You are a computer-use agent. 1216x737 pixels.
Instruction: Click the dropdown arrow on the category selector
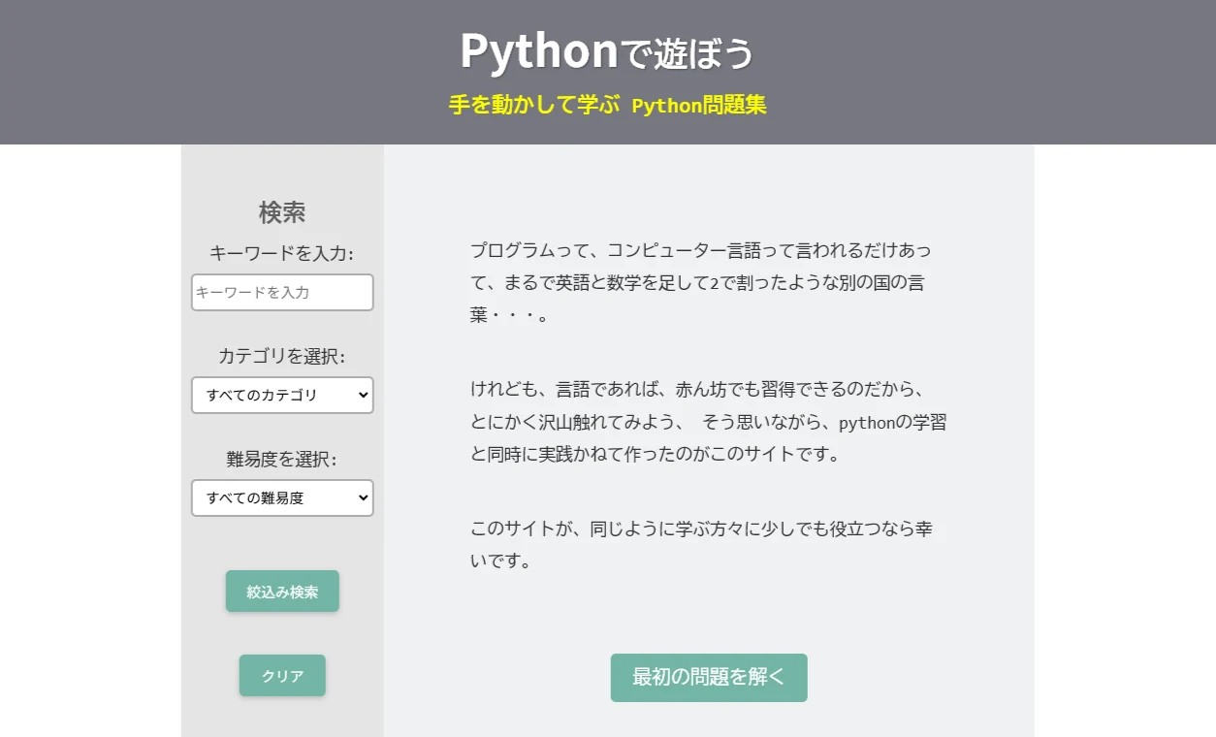pyautogui.click(x=361, y=395)
